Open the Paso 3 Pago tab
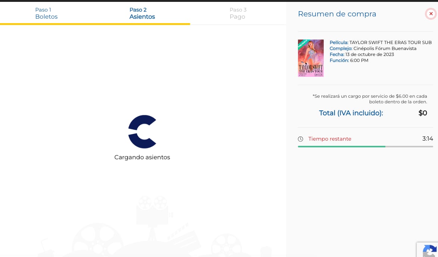Viewport: 438px width, 257px height. pyautogui.click(x=238, y=13)
